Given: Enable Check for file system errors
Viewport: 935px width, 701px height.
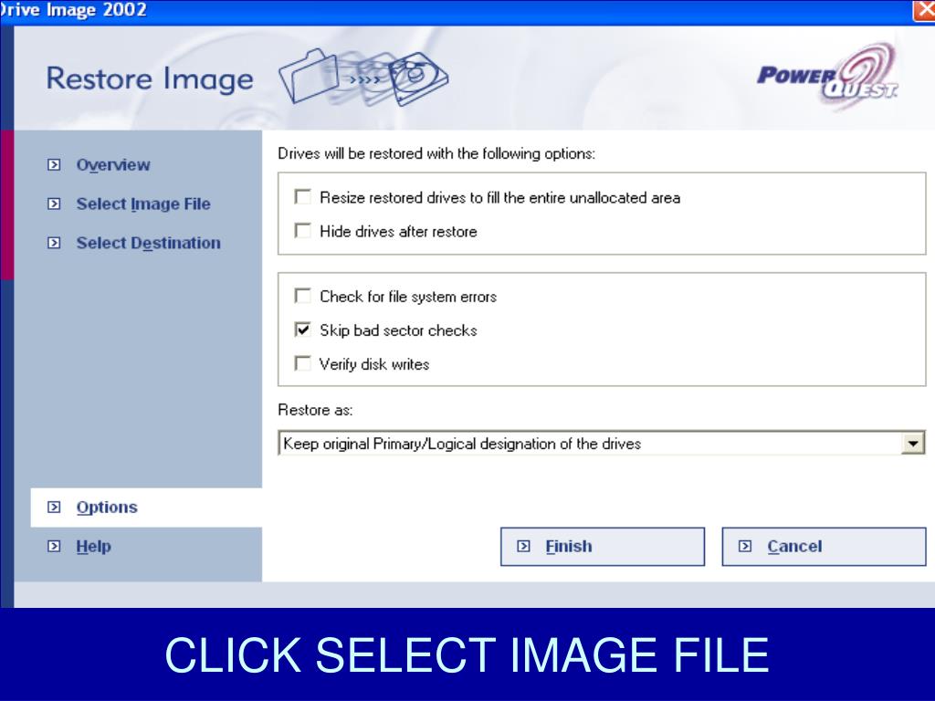Looking at the screenshot, I should point(303,296).
